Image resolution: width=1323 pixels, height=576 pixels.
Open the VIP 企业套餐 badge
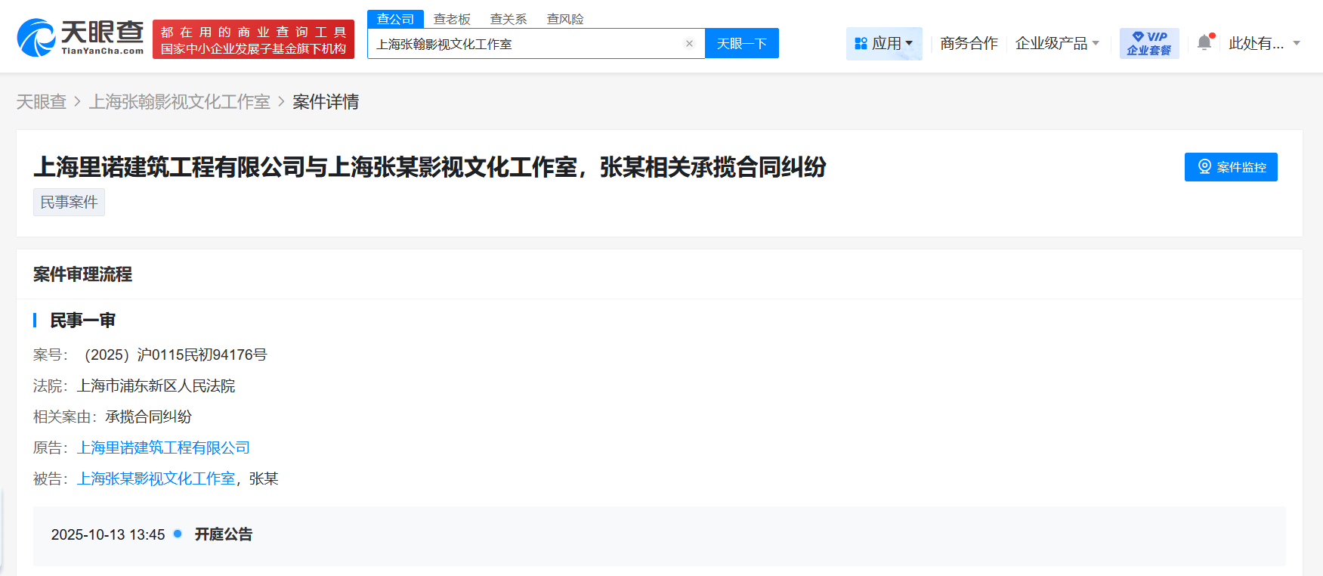coord(1149,43)
